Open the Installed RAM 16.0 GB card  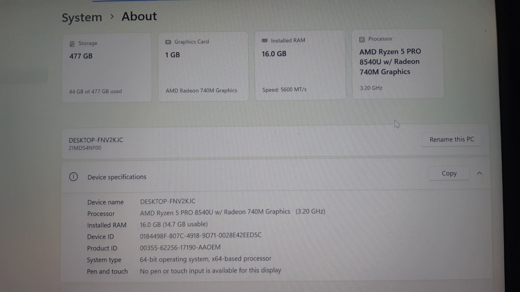tap(300, 65)
